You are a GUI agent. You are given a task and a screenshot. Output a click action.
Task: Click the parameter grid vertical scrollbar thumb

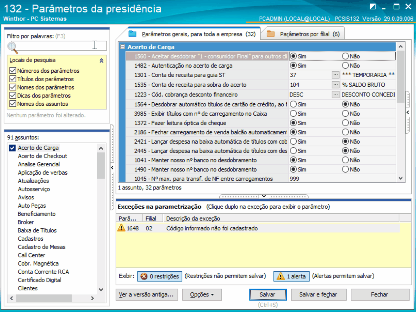pyautogui.click(x=401, y=76)
